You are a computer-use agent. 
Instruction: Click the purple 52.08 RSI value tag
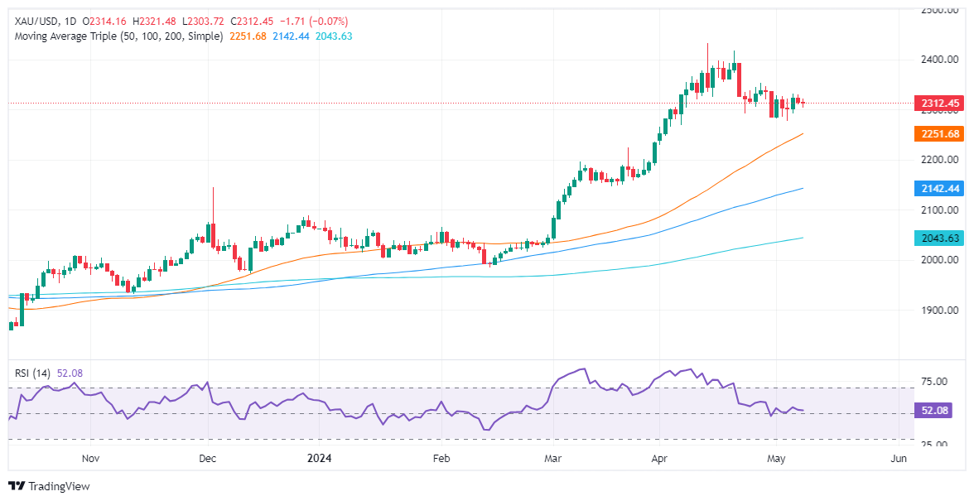click(x=933, y=410)
